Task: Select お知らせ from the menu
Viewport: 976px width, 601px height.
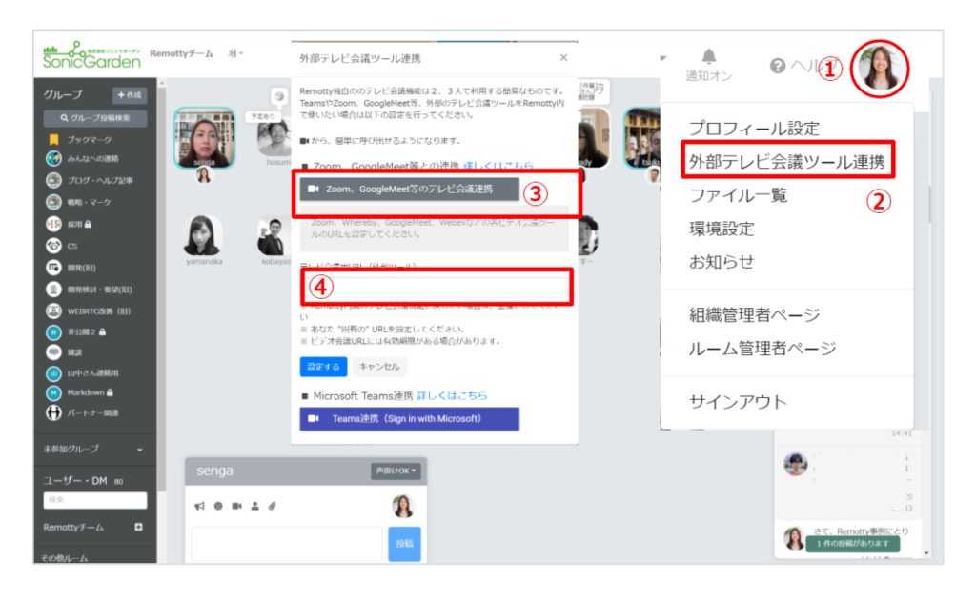Action: pyautogui.click(x=722, y=262)
